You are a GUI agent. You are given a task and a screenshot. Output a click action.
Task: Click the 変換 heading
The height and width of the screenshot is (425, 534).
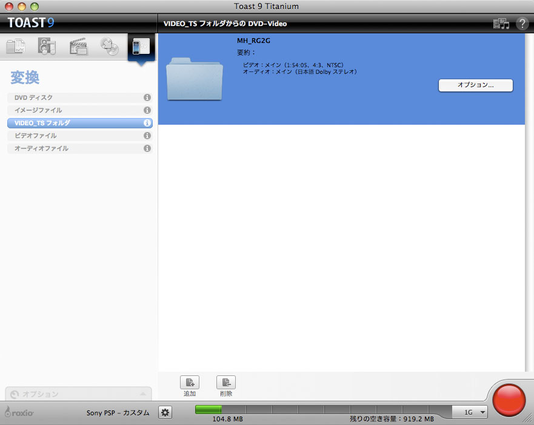click(x=25, y=77)
